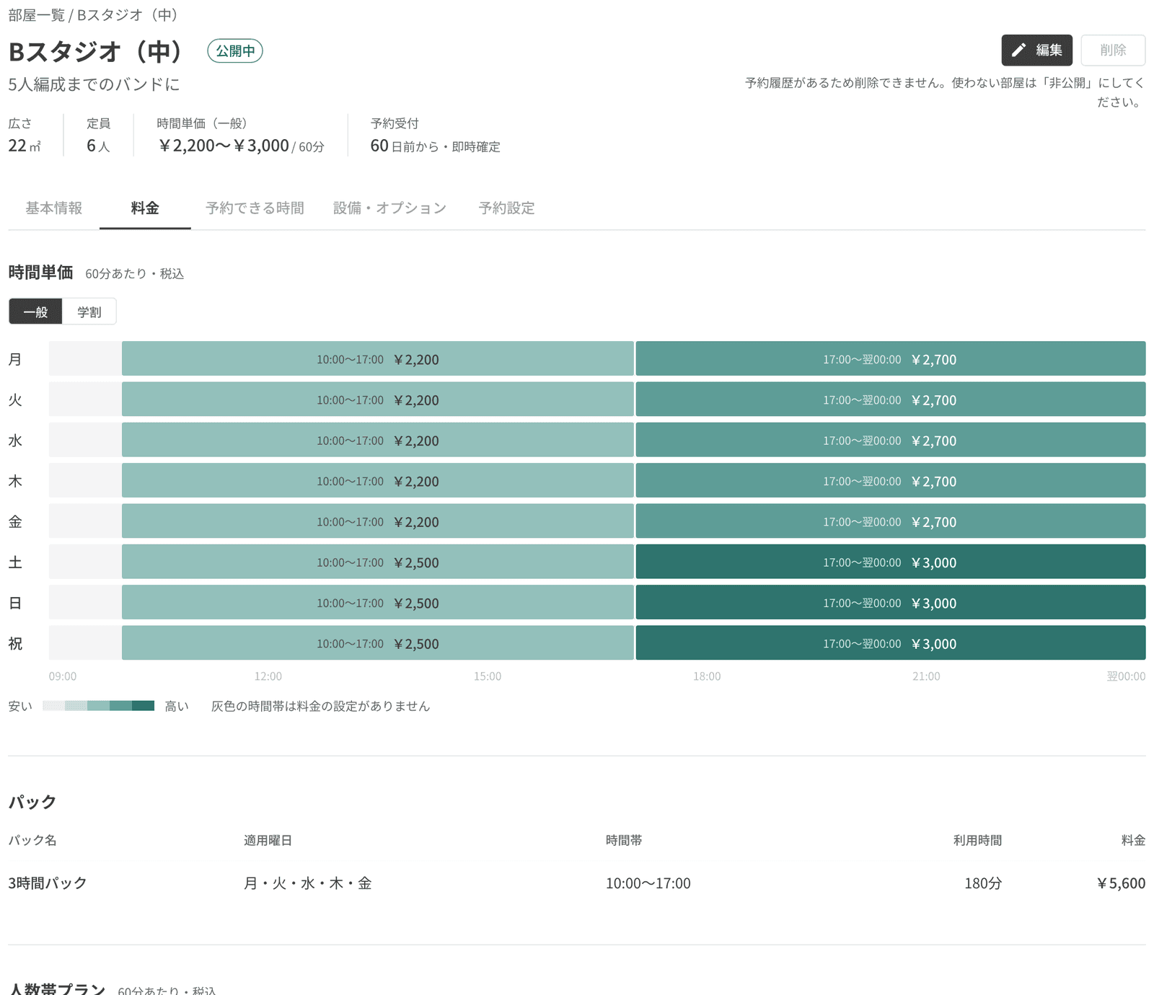Click the holiday (祝) 10:00〜17:00 ¥2,500 block
Image resolution: width=1154 pixels, height=995 pixels.
tap(378, 643)
